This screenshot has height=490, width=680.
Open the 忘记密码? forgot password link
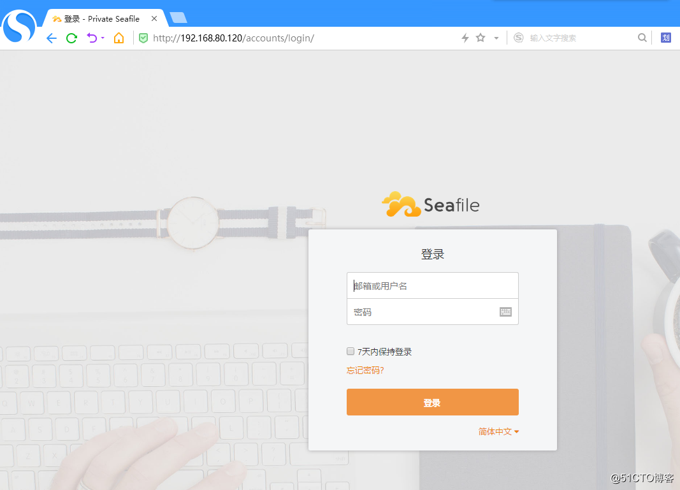[x=365, y=370]
